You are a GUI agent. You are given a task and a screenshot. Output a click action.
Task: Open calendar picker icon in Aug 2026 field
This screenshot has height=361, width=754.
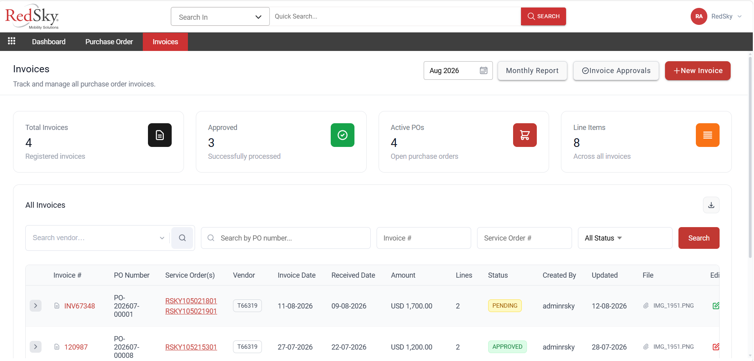click(x=483, y=71)
